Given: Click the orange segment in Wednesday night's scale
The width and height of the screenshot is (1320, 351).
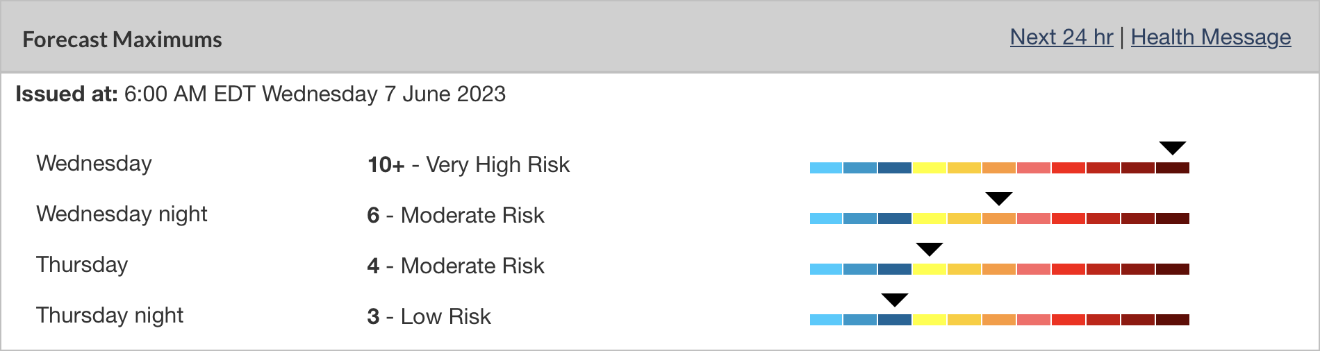Looking at the screenshot, I should pos(999,219).
